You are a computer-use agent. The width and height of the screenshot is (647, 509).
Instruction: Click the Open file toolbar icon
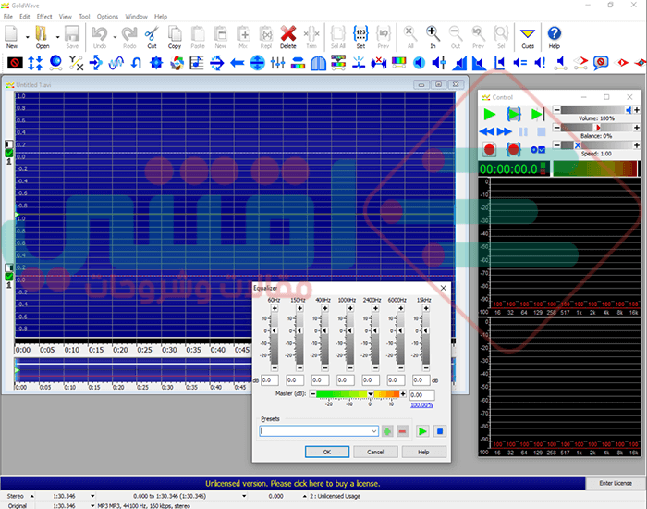click(42, 37)
